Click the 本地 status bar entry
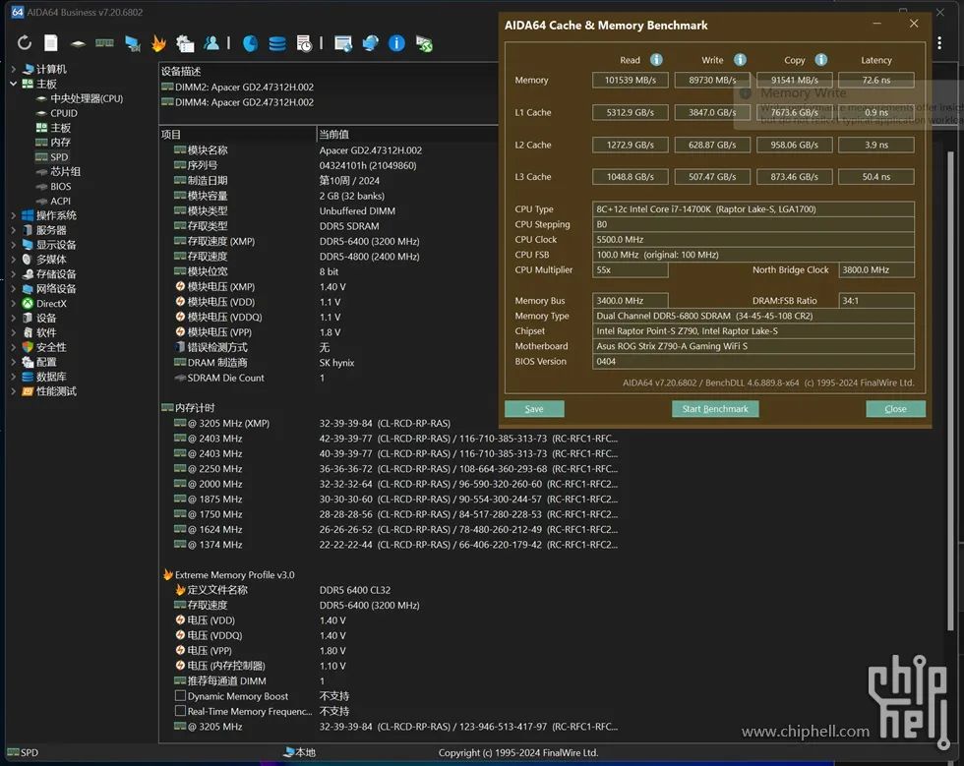Image resolution: width=964 pixels, height=766 pixels. coord(299,752)
